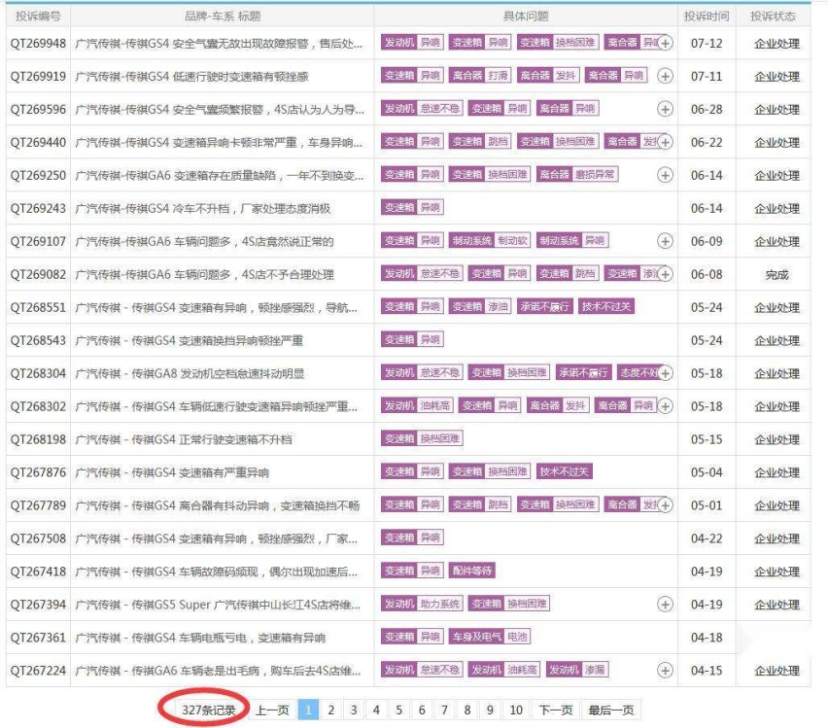828x728 pixels.
Task: Go to page 6 of results
Action: 422,710
